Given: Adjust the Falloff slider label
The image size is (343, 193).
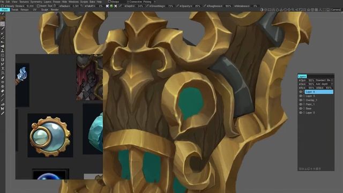Looking at the screenshot, I should tap(90, 6).
